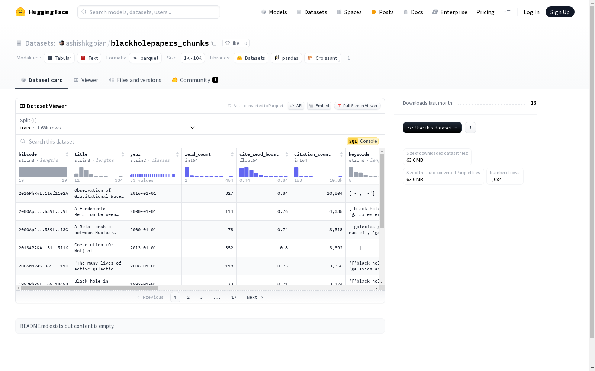Open the Use this dataset dropdown
595x371 pixels.
432,128
